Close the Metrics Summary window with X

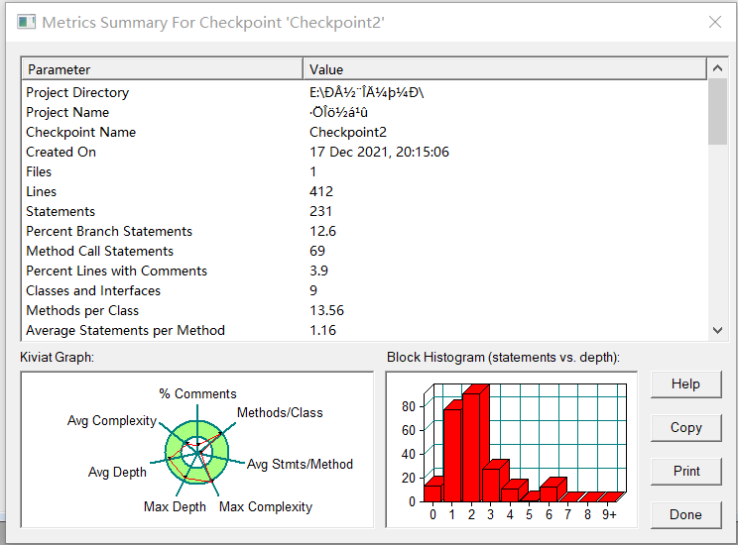715,22
